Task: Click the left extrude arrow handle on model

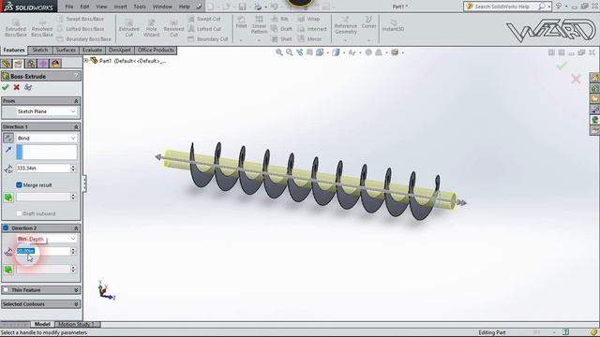Action: pyautogui.click(x=158, y=156)
